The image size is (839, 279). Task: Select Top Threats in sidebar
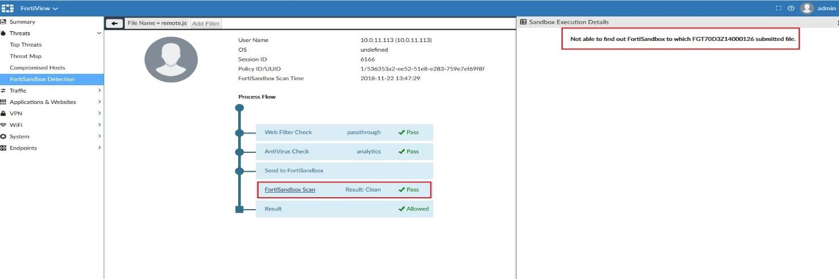tap(26, 45)
